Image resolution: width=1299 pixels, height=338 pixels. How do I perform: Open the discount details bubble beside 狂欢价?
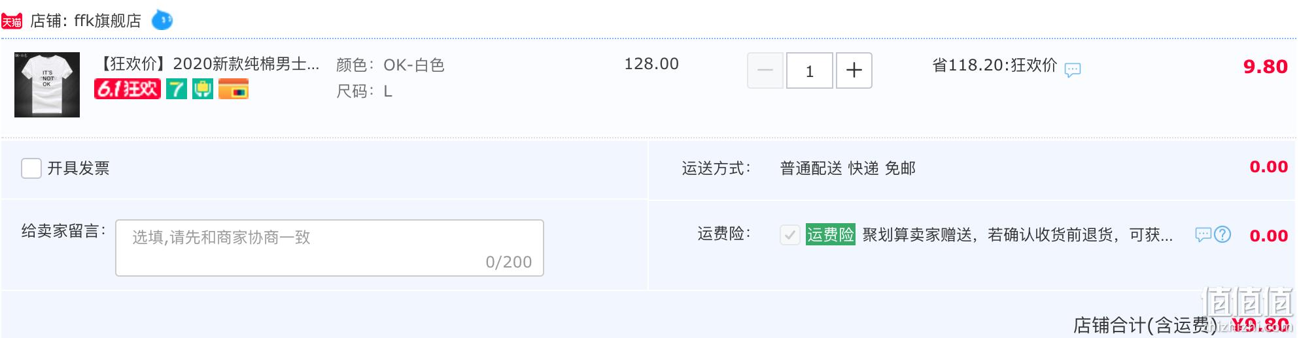pyautogui.click(x=1072, y=69)
